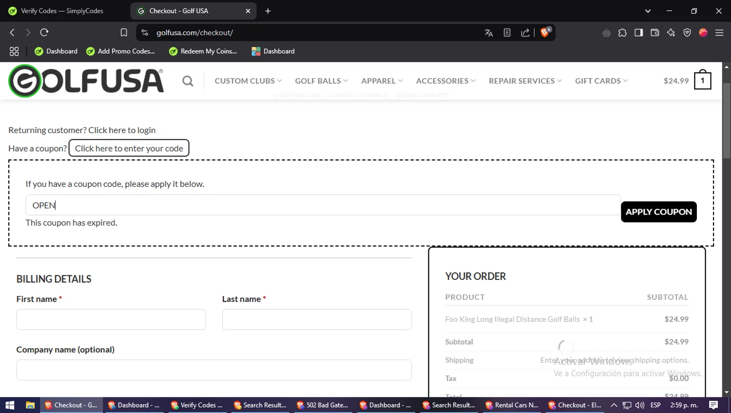The image size is (731, 413).
Task: Toggle the browser sidebar panel icon
Action: (x=638, y=33)
